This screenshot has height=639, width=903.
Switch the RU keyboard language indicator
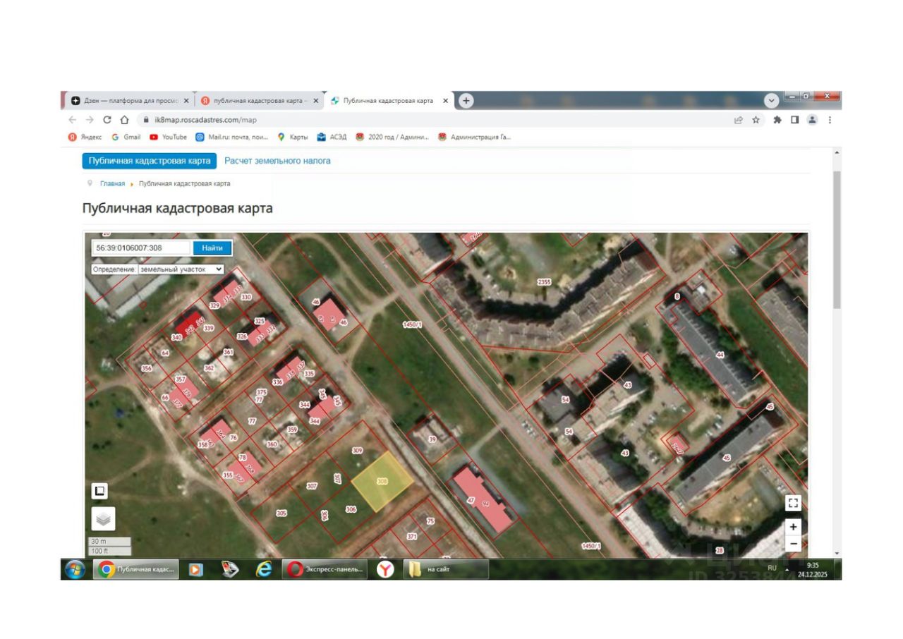click(772, 568)
